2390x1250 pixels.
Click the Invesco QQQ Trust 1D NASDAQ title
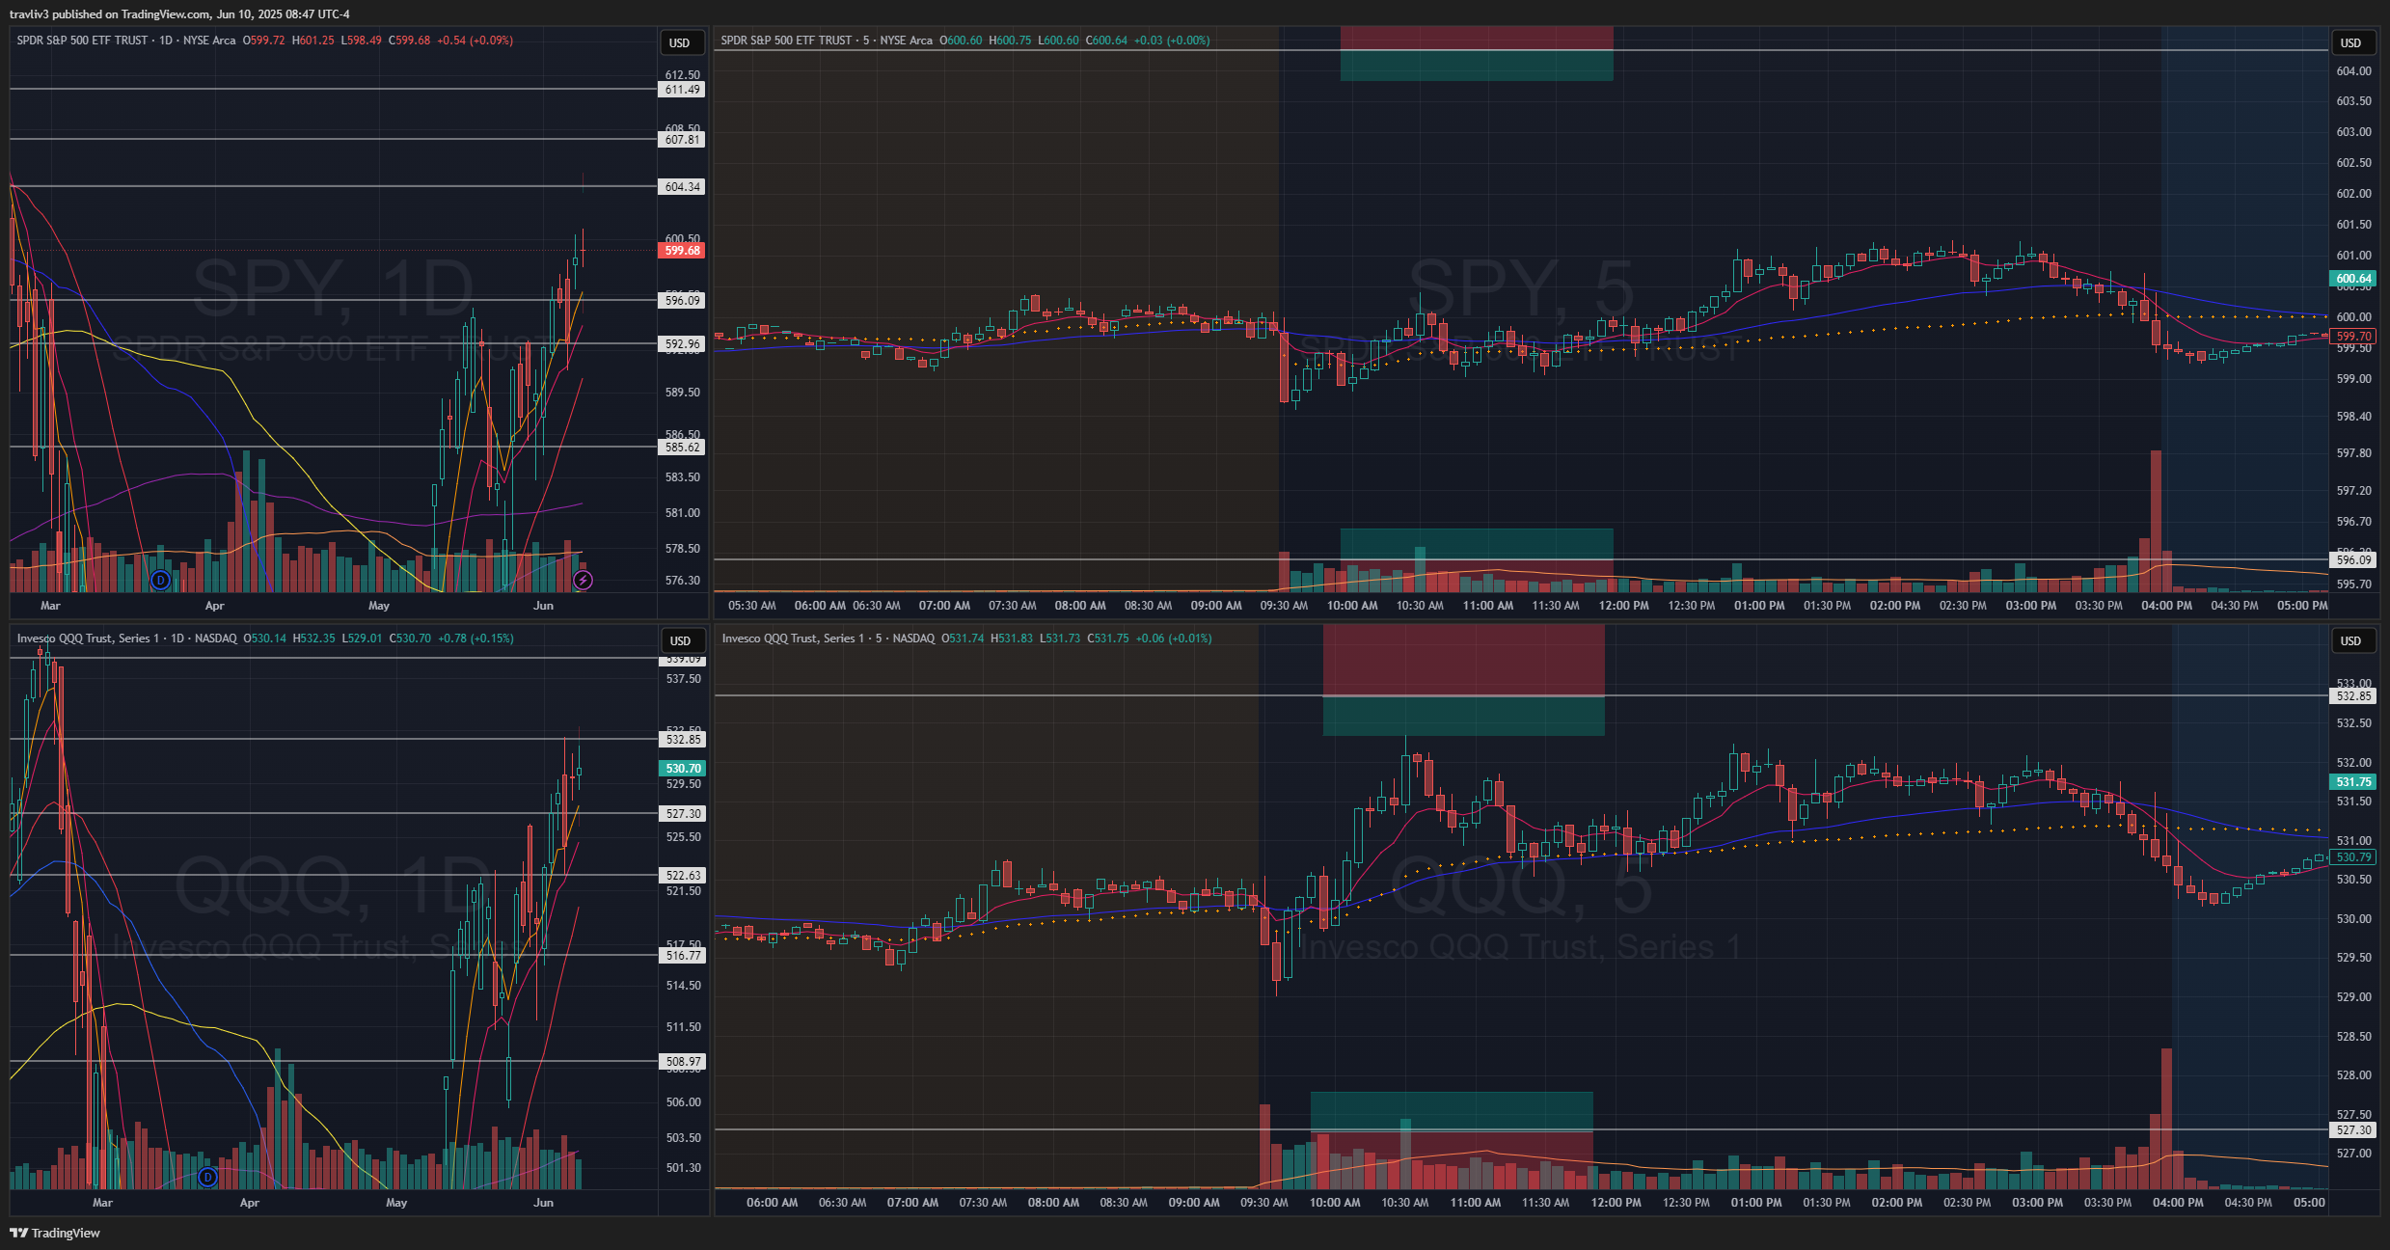(x=127, y=639)
